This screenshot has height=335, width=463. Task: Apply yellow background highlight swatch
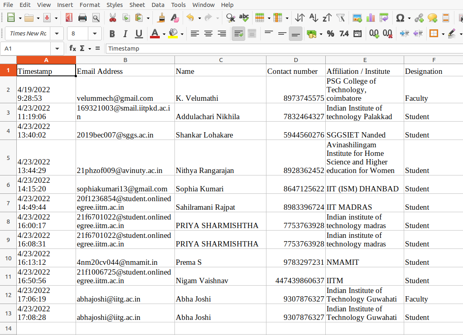[173, 33]
